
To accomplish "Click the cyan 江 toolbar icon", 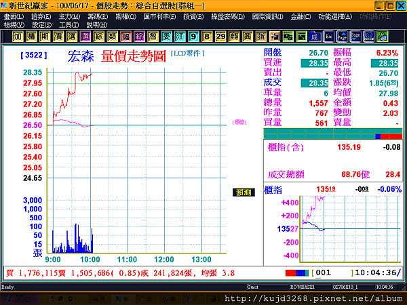I will (180, 37).
